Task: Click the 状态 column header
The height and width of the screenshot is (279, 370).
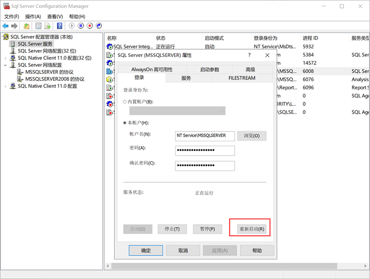Action: (179, 38)
